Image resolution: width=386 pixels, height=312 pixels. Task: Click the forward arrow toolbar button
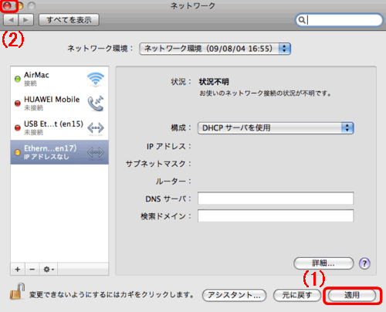point(25,20)
